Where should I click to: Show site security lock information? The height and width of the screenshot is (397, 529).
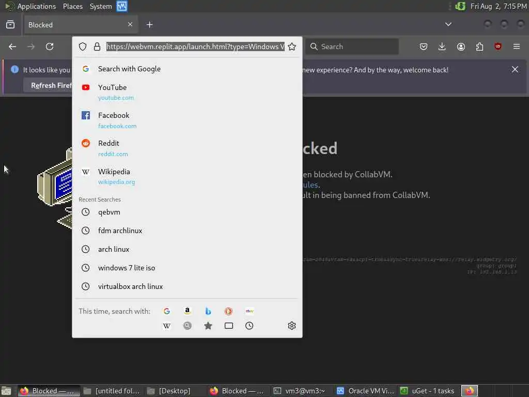point(97,47)
